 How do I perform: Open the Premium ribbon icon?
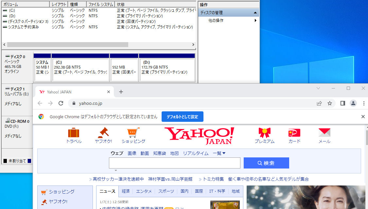265,133
